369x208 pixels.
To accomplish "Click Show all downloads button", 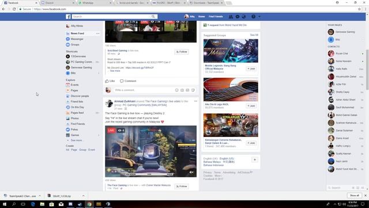I will coord(354,195).
